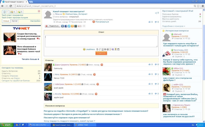Click the TVNET logo banner
Image resolution: width=205 pixels, height=127 pixels.
pyautogui.click(x=21, y=28)
